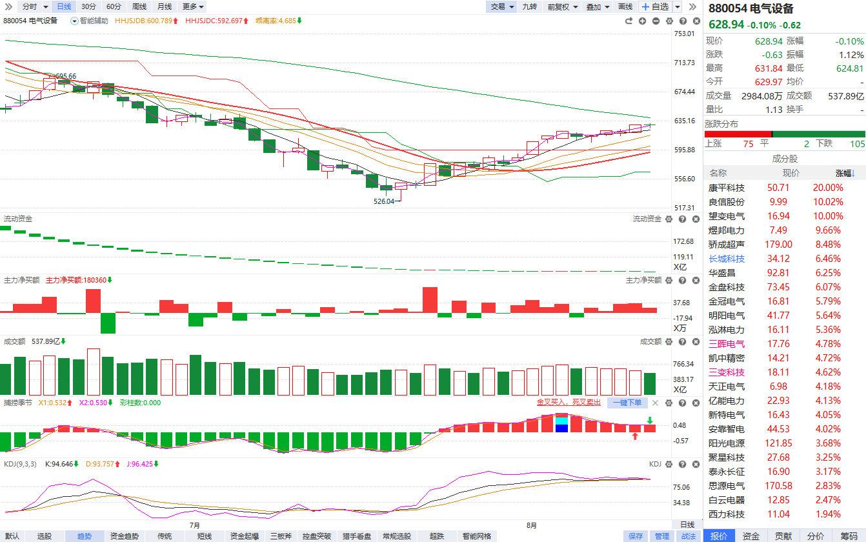Expand right-side double chevron near 自选
866x542 pixels.
692,6
